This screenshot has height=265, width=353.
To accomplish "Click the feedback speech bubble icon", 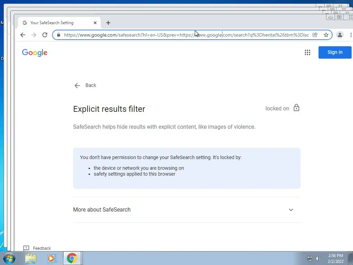I will (x=26, y=248).
